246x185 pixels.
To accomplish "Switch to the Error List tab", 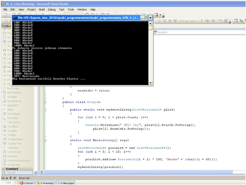I will pos(24,178).
